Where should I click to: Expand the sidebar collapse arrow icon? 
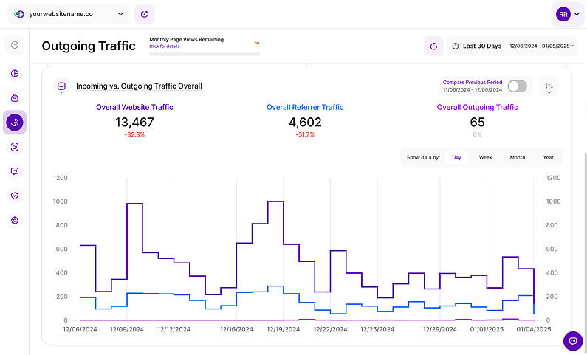coord(15,45)
